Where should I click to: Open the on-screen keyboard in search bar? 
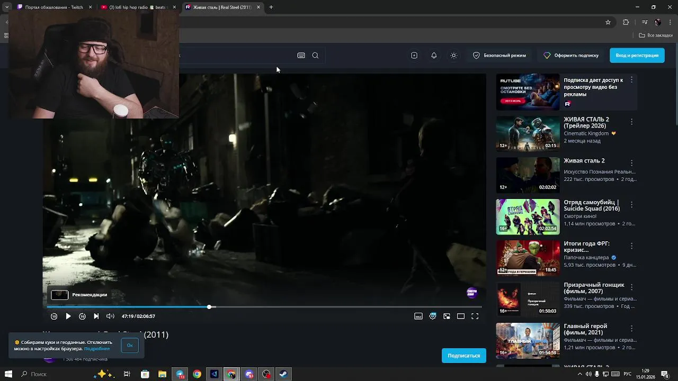click(x=301, y=56)
